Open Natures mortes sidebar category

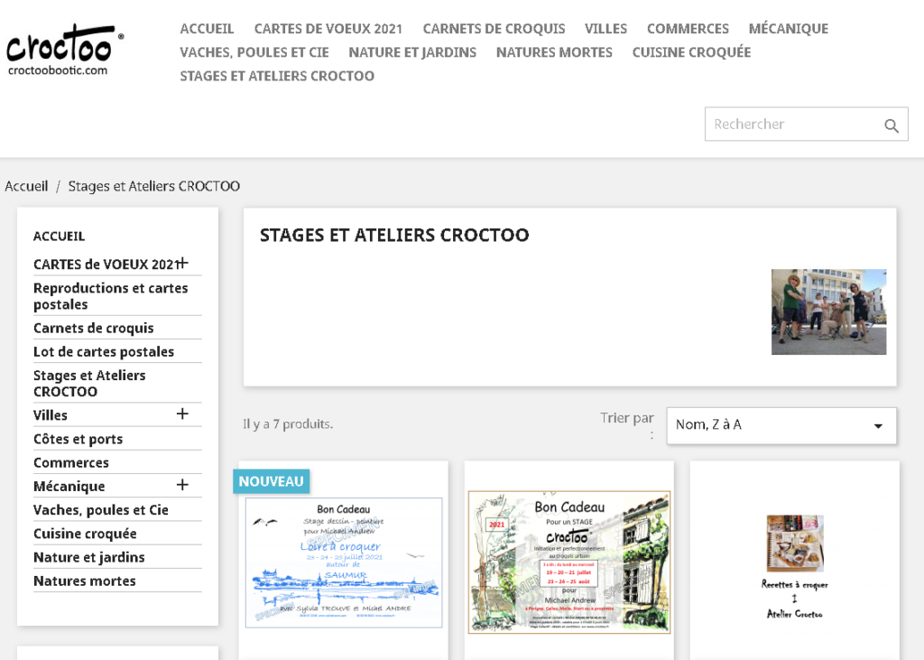tap(84, 581)
